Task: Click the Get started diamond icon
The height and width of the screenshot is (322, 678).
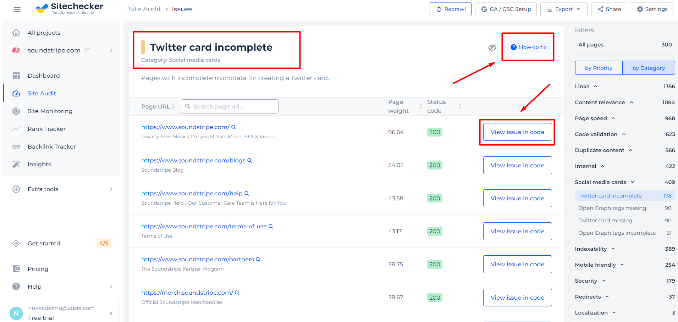Action: [16, 243]
